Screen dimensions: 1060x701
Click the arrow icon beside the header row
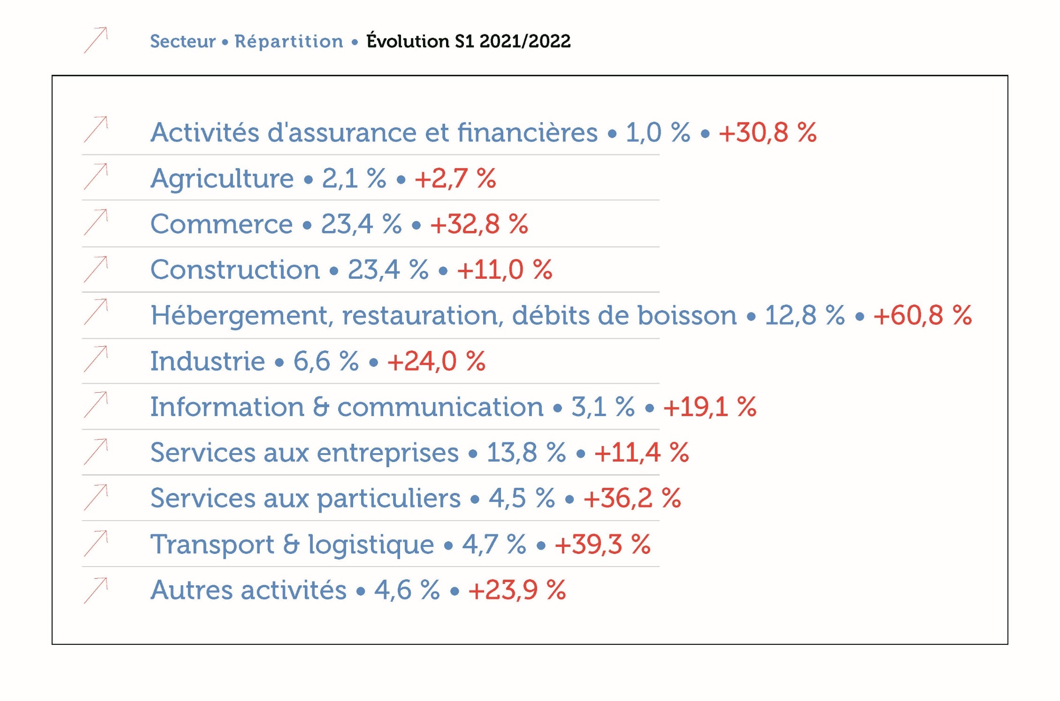pyautogui.click(x=96, y=40)
